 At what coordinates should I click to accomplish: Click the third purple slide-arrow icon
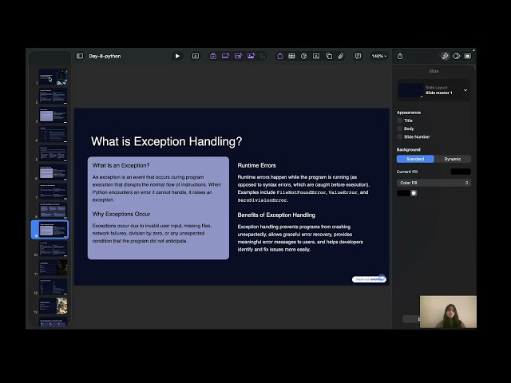[x=238, y=56]
